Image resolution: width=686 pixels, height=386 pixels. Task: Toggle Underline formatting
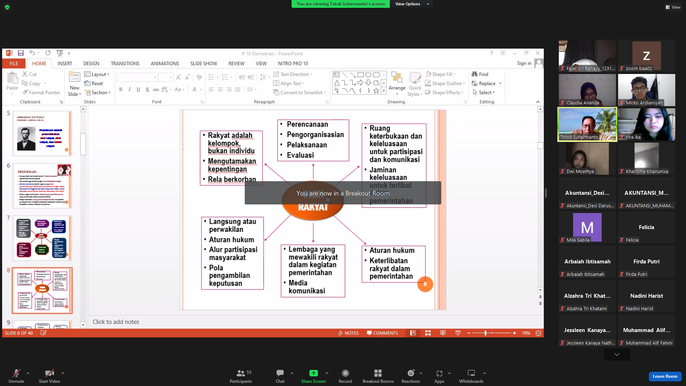coord(138,89)
